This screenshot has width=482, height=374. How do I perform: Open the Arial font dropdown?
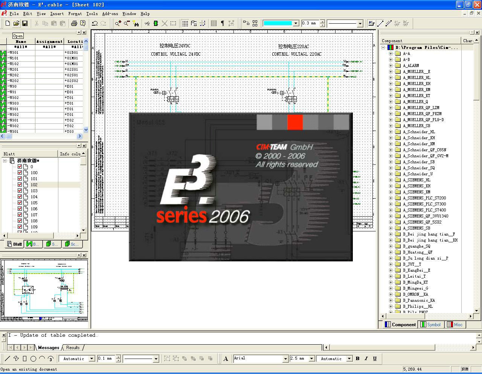[285, 359]
